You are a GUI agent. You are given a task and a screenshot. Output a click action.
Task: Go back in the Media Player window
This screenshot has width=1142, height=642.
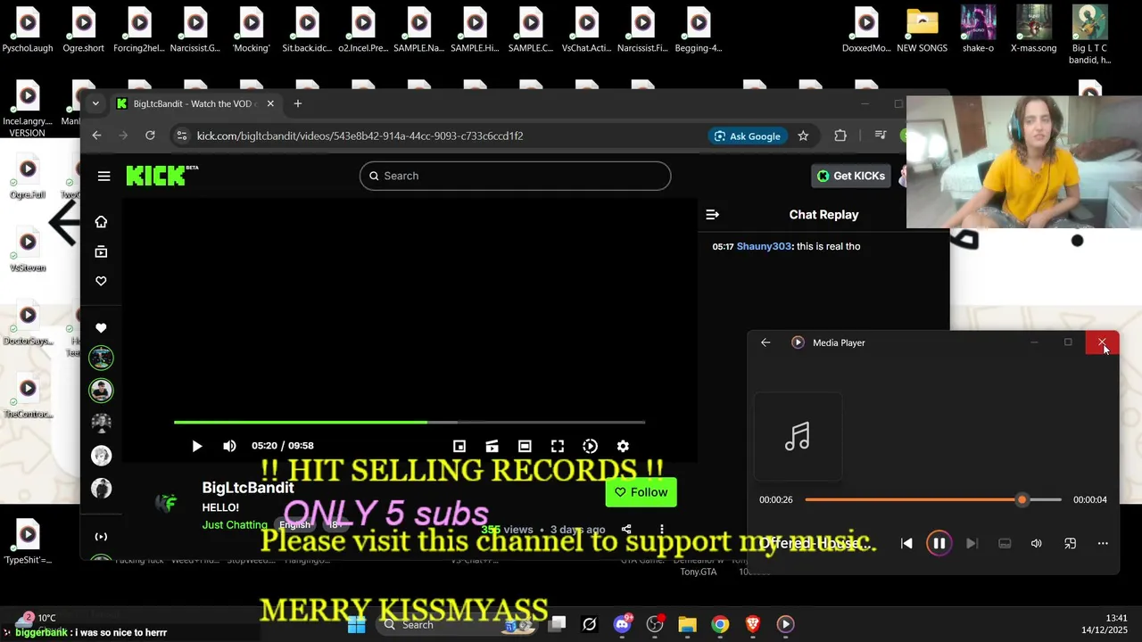click(x=765, y=342)
